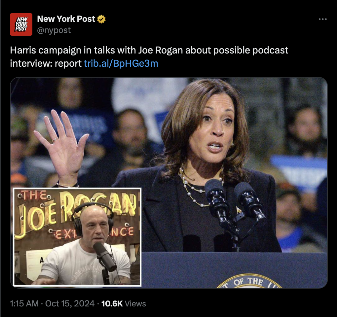The width and height of the screenshot is (337, 317).
Task: Click the 1:15 AM timestamp
Action: coord(24,304)
